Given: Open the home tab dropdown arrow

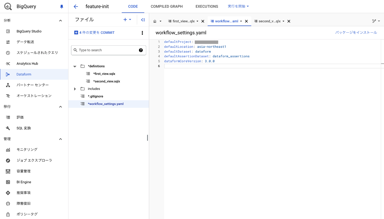Looking at the screenshot, I should 161,21.
